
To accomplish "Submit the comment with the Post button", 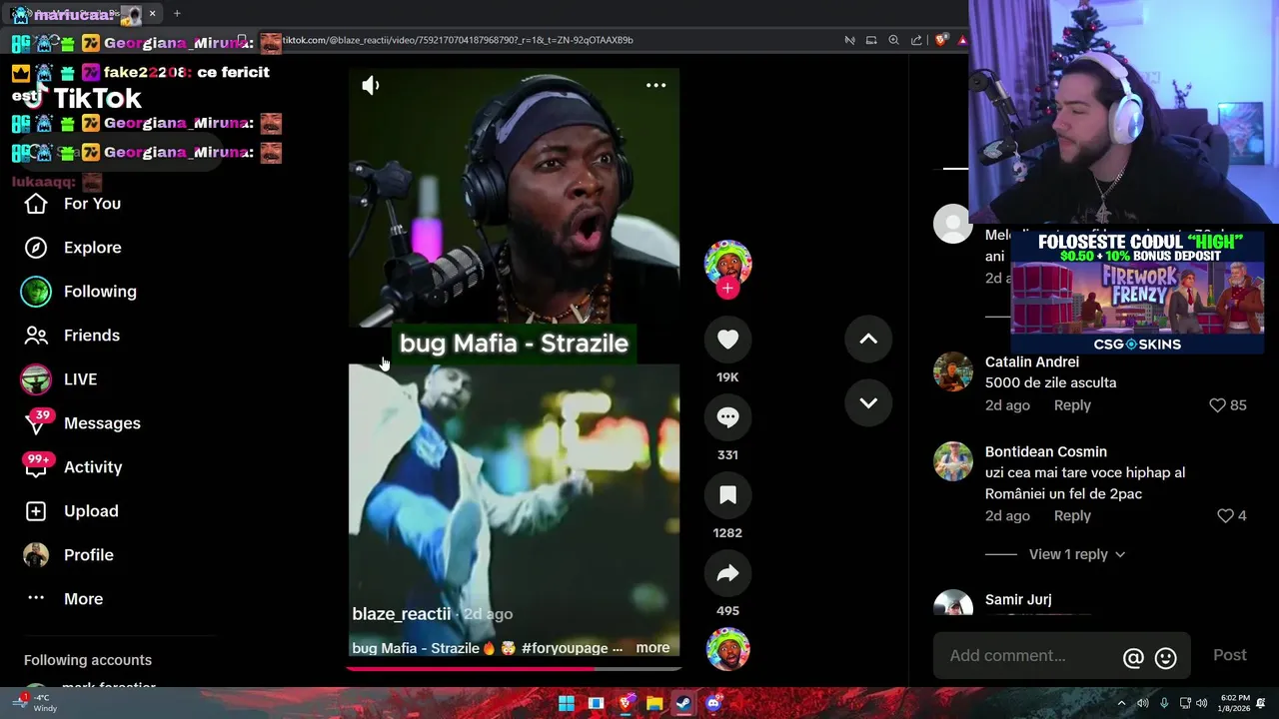I will tap(1230, 655).
